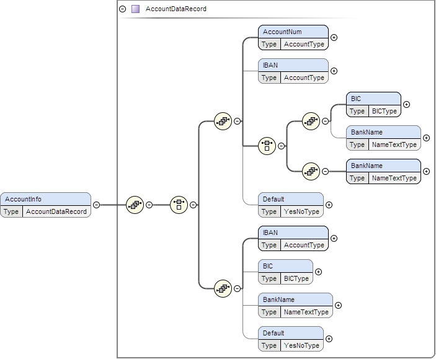Expand the AccountNum element
The image size is (436, 359).
[x=334, y=37]
